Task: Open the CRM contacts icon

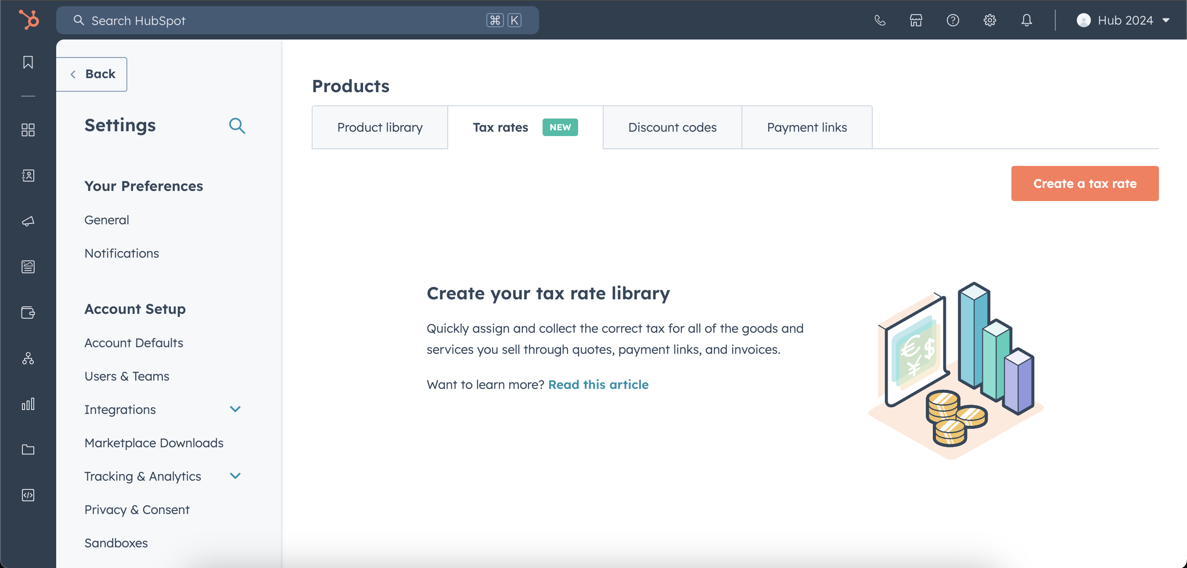Action: point(28,176)
